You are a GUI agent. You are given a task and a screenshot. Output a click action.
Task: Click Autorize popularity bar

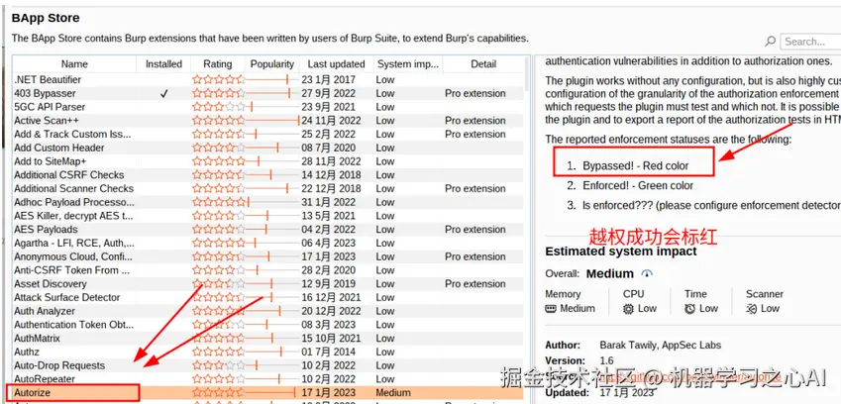(x=270, y=393)
